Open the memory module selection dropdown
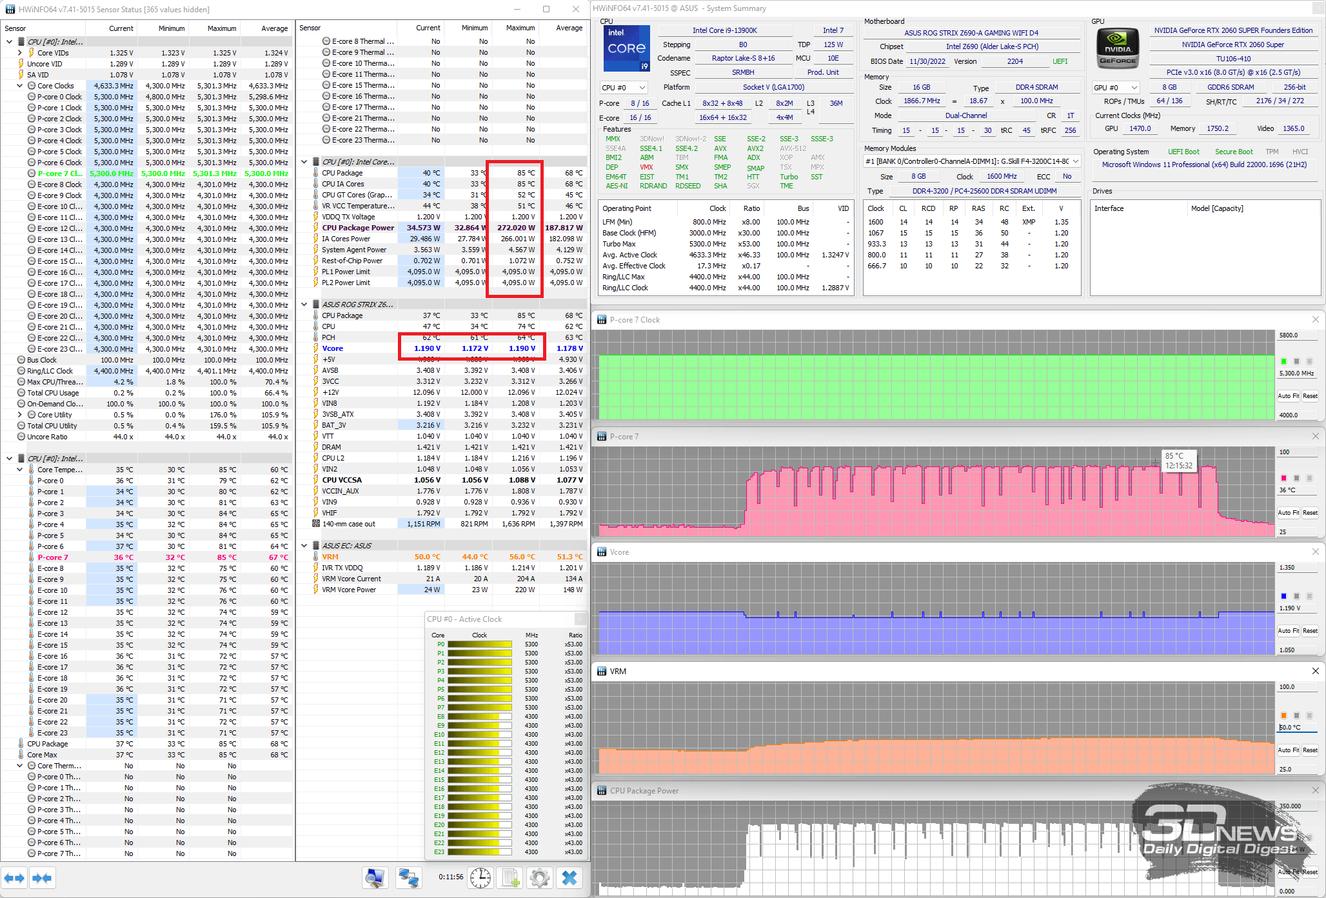Image resolution: width=1326 pixels, height=898 pixels. coord(972,161)
